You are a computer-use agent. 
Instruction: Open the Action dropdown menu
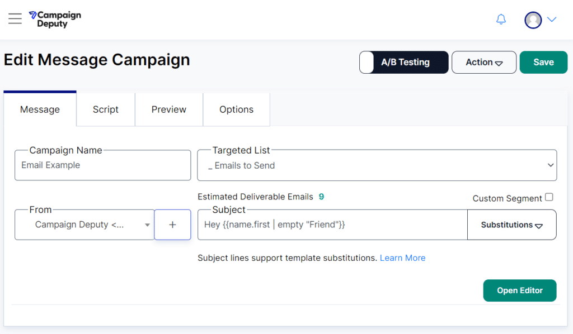tap(484, 63)
